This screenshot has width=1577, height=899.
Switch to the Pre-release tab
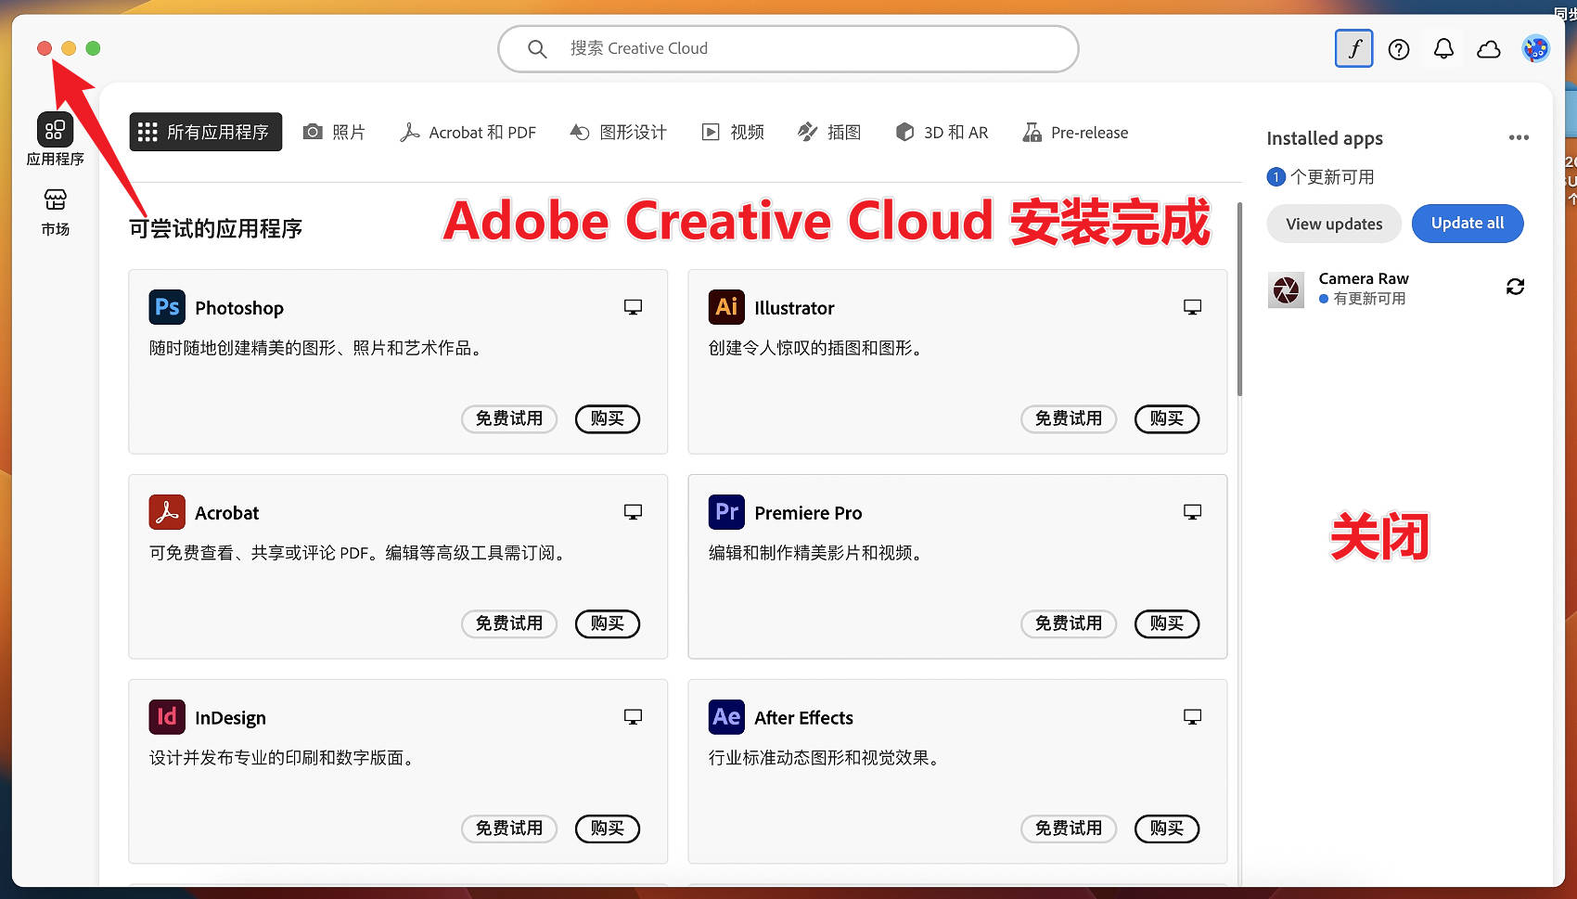point(1075,133)
